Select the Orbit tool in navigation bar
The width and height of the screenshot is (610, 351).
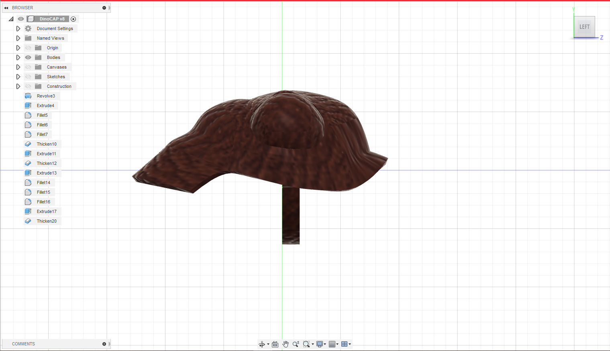262,344
